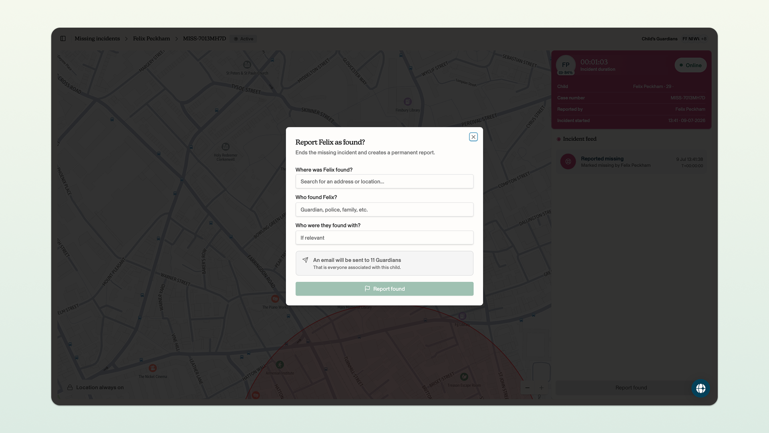Click the Case number MISS-7013MH7D value
This screenshot has width=769, height=433.
point(688,98)
